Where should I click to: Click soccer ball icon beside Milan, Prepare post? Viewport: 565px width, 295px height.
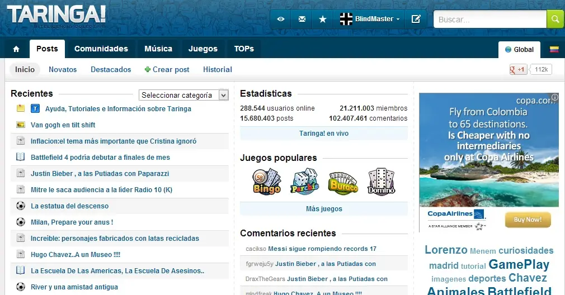coord(21,222)
